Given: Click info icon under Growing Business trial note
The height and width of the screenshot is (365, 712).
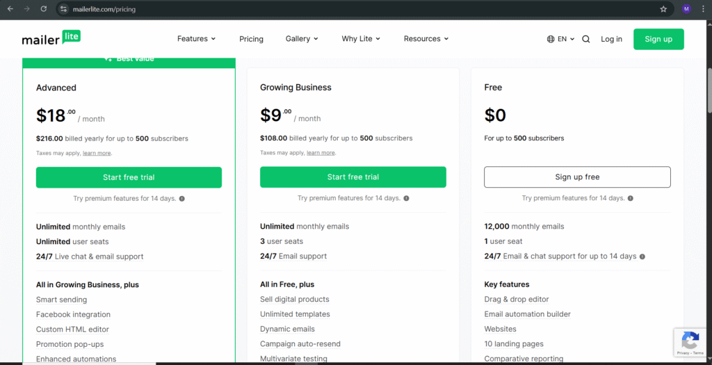Looking at the screenshot, I should coord(406,198).
